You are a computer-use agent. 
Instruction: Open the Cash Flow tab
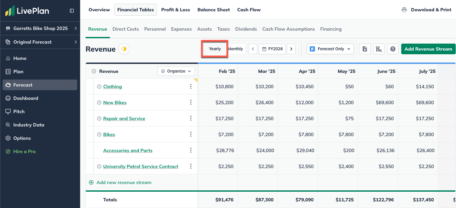pyautogui.click(x=249, y=10)
